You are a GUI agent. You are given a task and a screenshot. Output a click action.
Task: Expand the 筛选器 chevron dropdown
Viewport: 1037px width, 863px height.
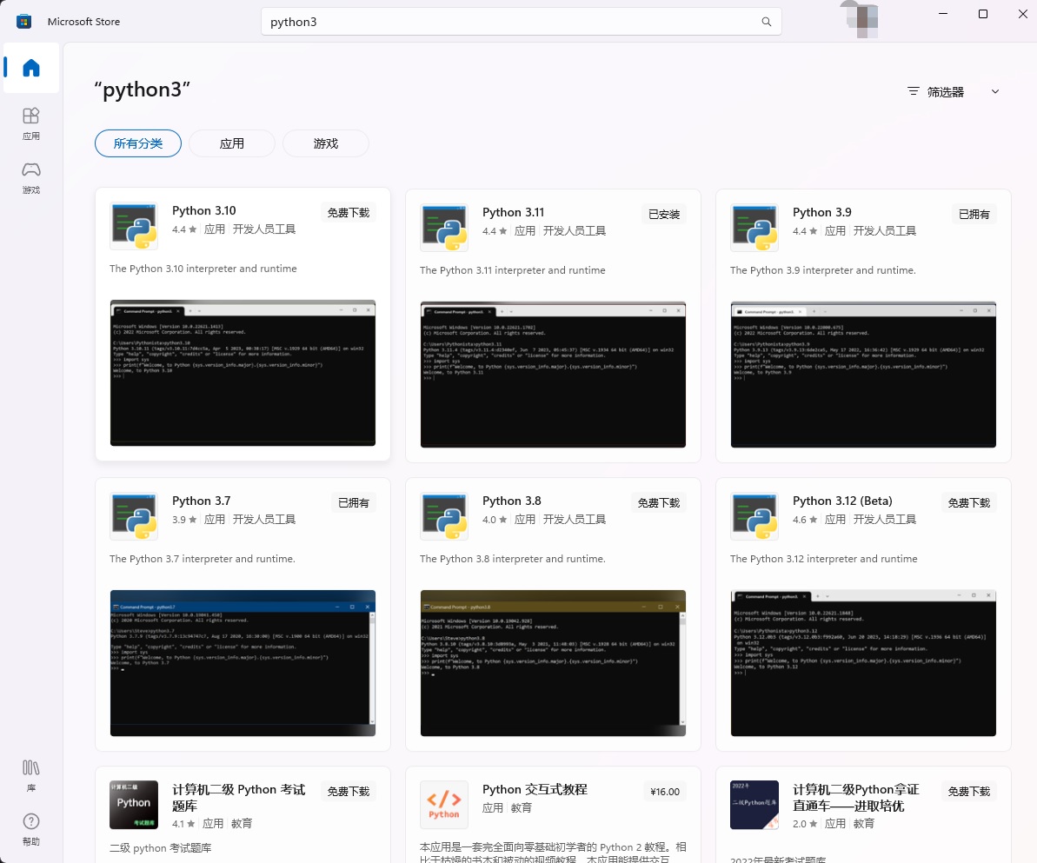[994, 91]
